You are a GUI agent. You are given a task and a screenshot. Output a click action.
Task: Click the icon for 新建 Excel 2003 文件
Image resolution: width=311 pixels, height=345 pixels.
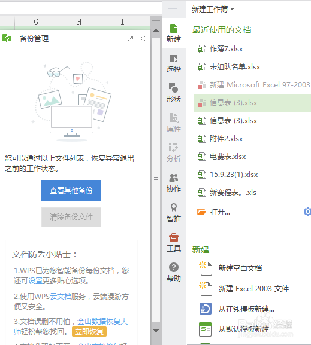pos(206,289)
